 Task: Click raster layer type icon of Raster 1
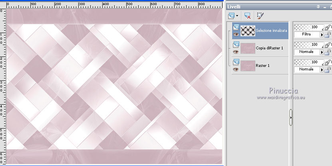tap(236, 62)
